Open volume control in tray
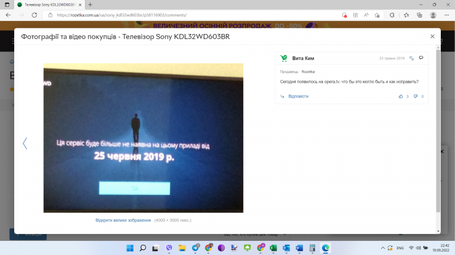This screenshot has width=455, height=255. (419, 248)
